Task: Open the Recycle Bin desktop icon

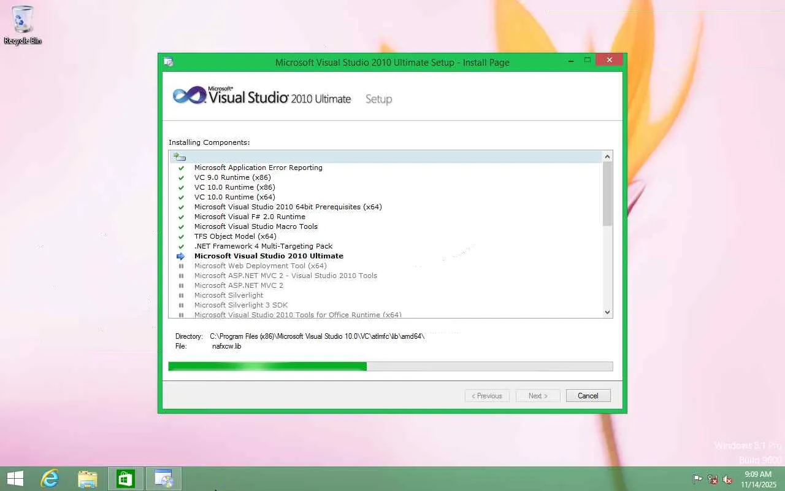Action: pyautogui.click(x=23, y=25)
